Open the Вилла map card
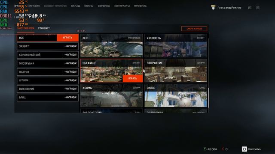 176,95
